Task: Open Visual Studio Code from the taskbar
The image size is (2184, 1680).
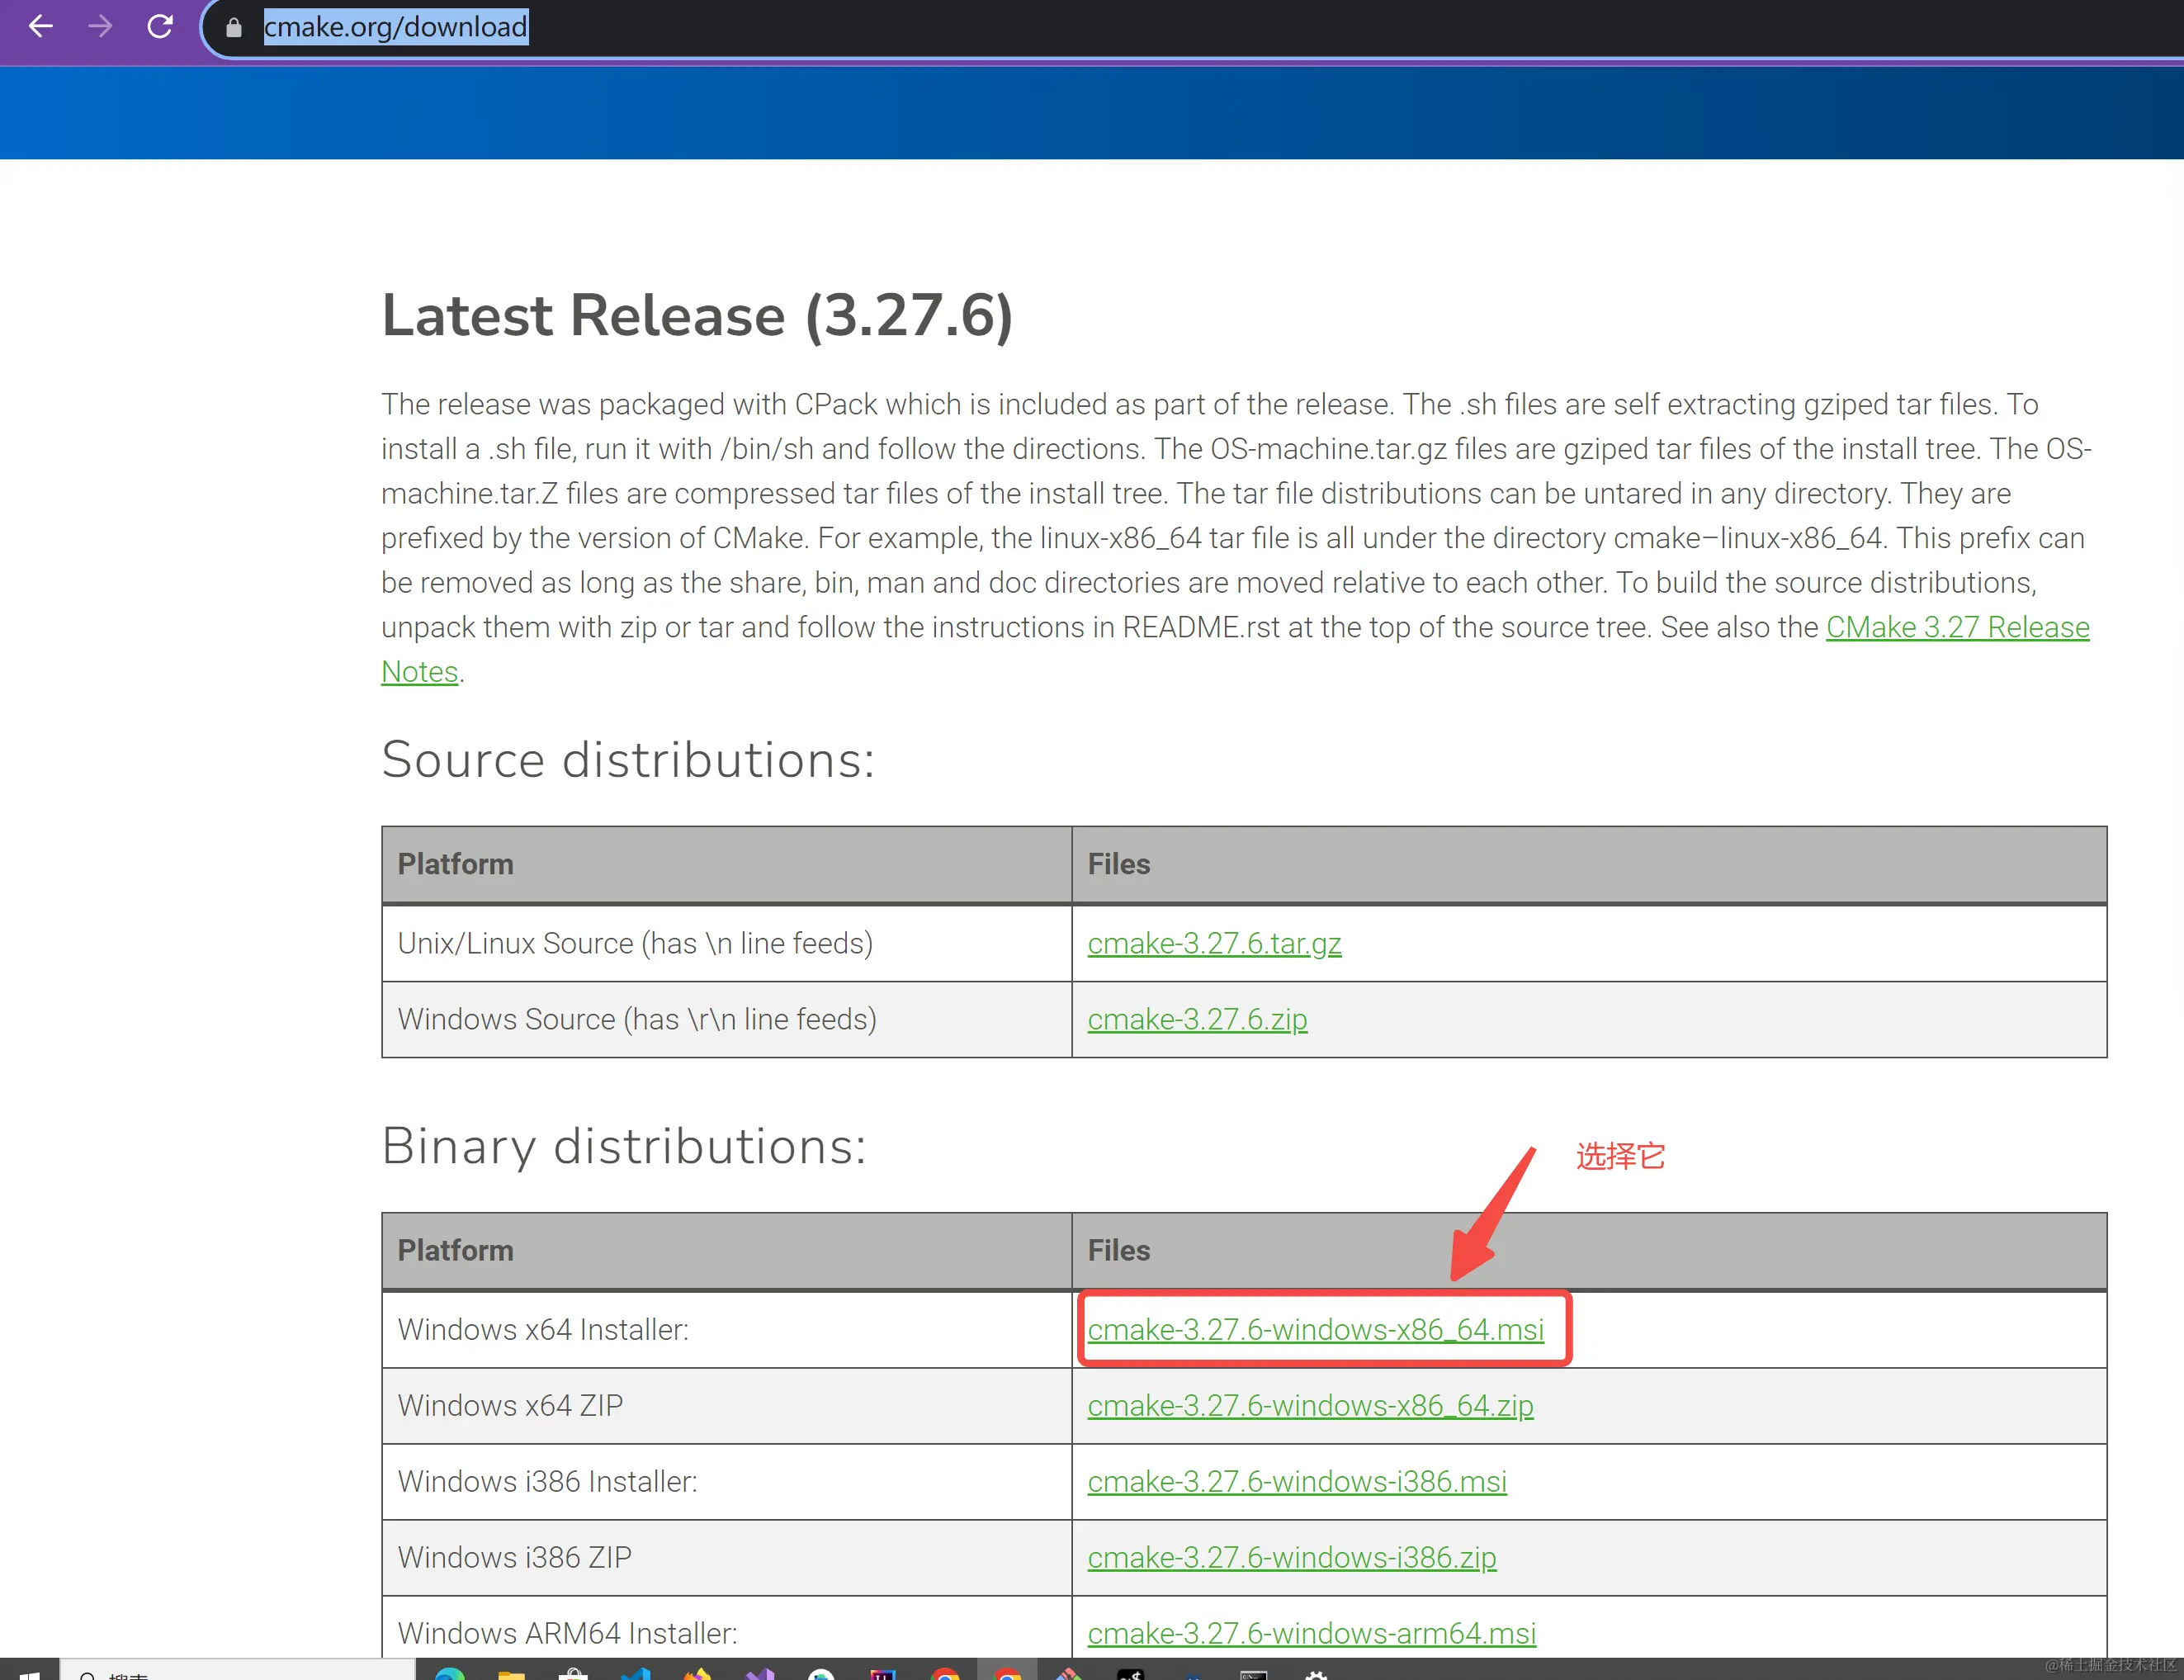Action: coord(636,1675)
